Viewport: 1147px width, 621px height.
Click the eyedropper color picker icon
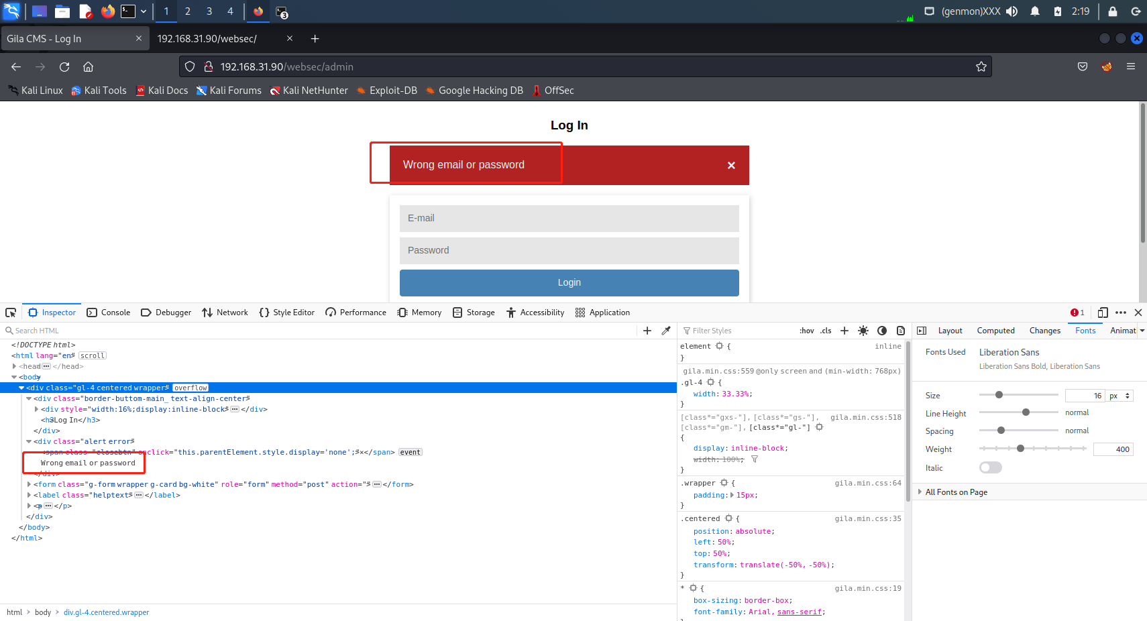point(666,331)
